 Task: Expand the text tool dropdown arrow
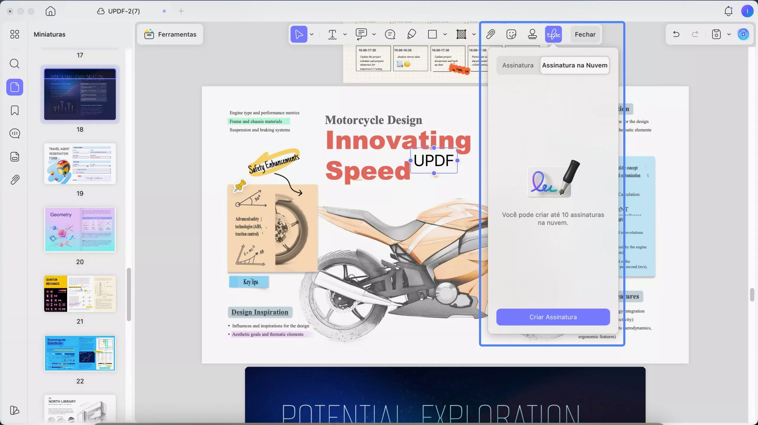[345, 34]
